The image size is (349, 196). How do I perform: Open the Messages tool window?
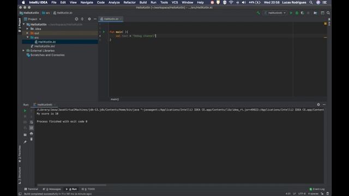click(x=52, y=189)
